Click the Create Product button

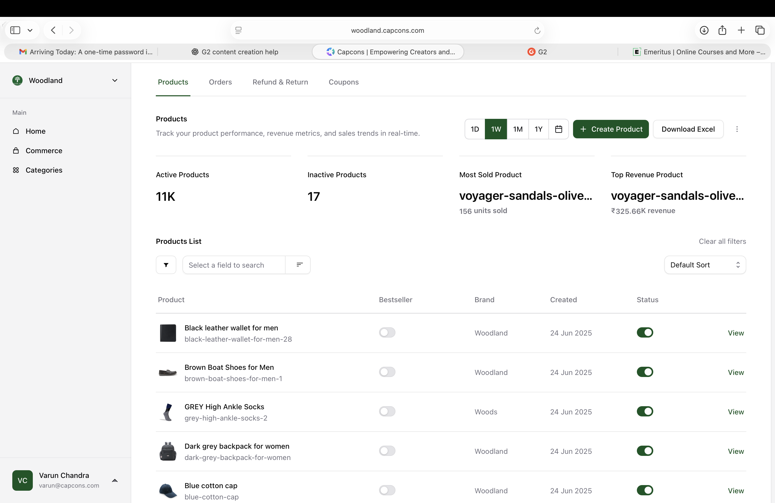pos(610,129)
